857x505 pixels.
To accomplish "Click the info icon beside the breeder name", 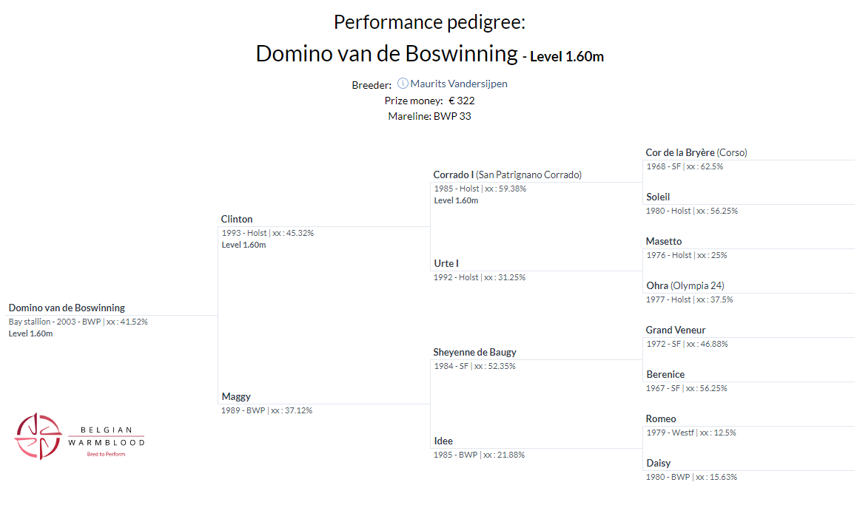I will [403, 84].
